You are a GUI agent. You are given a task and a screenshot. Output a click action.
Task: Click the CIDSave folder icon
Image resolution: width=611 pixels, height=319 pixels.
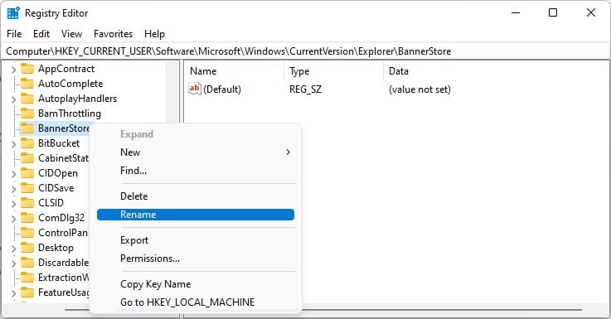pos(27,188)
